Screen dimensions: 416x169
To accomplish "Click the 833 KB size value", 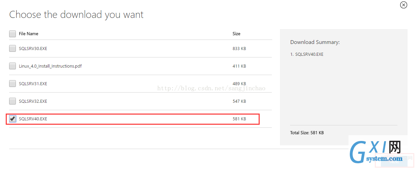I will click(239, 48).
